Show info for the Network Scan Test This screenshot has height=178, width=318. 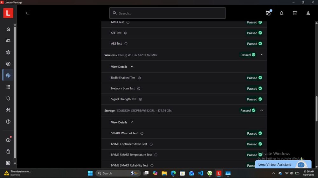click(139, 88)
